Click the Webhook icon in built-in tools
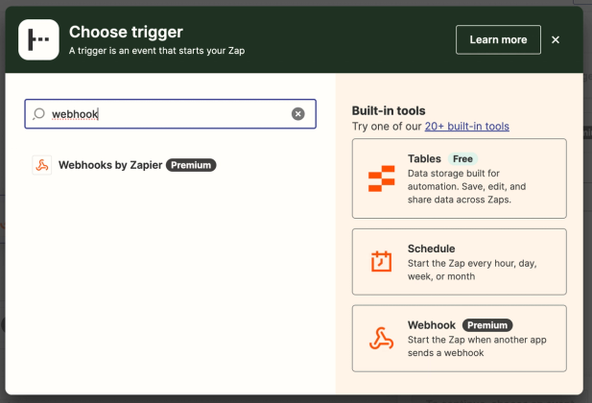 (381, 338)
